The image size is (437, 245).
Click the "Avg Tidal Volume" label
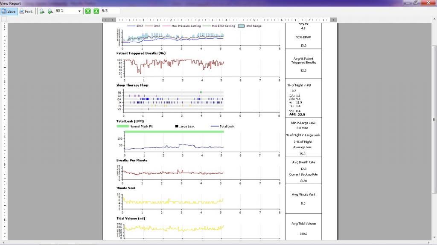[303, 224]
